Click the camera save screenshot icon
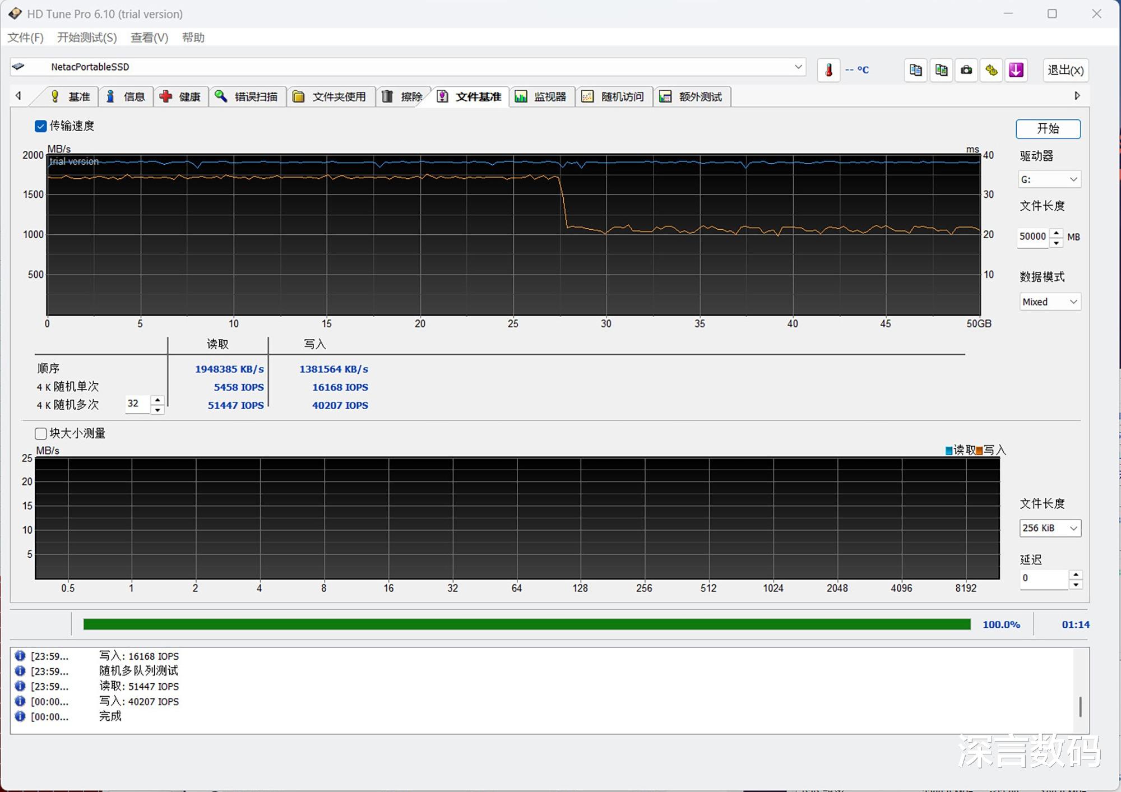Viewport: 1121px width, 792px height. coord(966,70)
